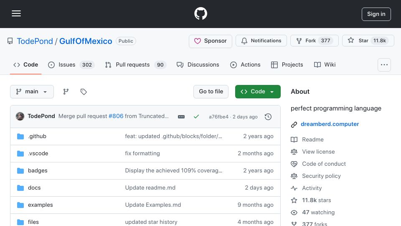Open the Wiki tab
Image resolution: width=401 pixels, height=226 pixels.
[x=325, y=65]
